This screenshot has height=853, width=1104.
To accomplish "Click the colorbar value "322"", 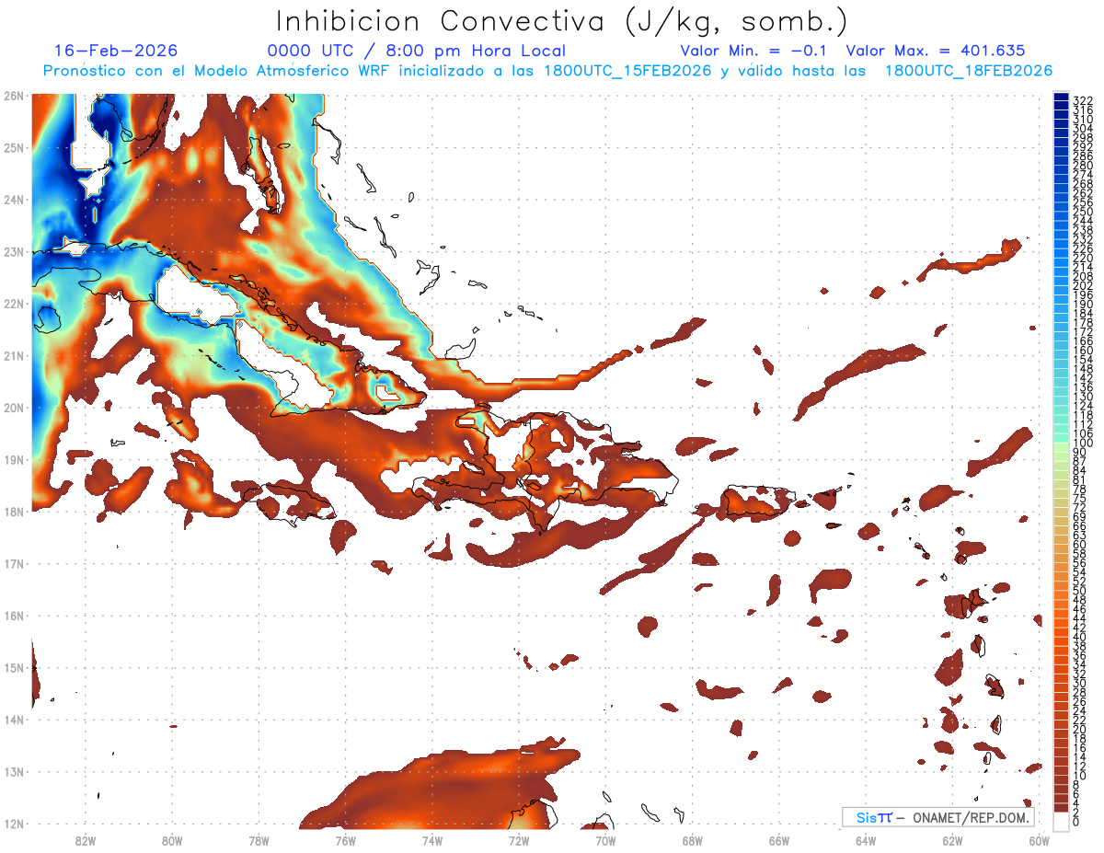I will [x=1083, y=100].
